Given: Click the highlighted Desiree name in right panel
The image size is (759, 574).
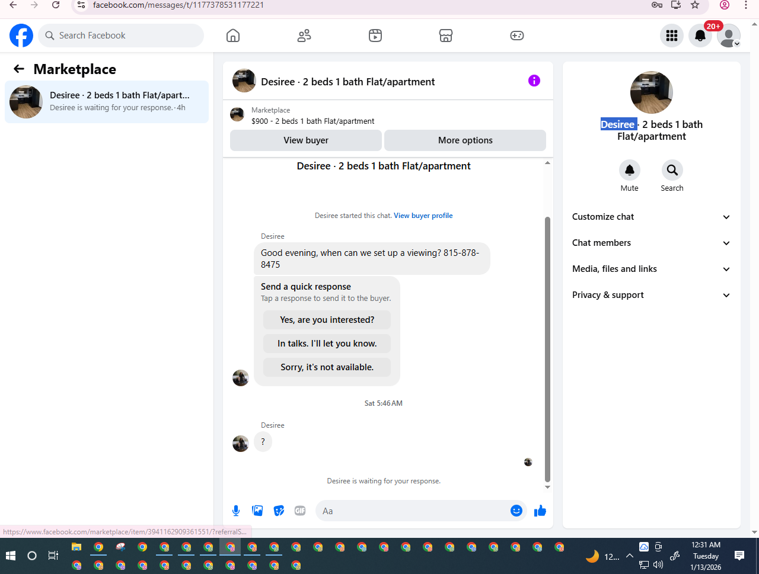Looking at the screenshot, I should (618, 124).
